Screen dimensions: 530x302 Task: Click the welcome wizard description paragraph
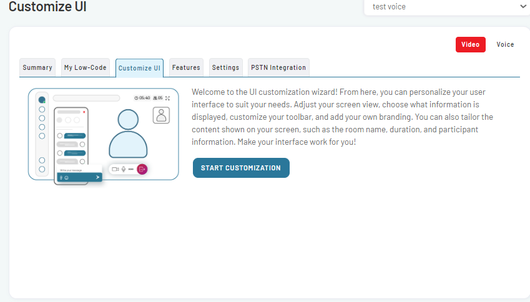pyautogui.click(x=342, y=117)
